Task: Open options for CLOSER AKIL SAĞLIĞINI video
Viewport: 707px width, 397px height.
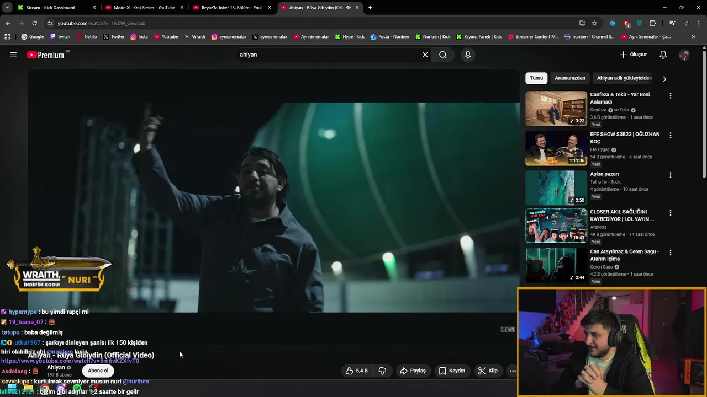Action: coord(671,212)
